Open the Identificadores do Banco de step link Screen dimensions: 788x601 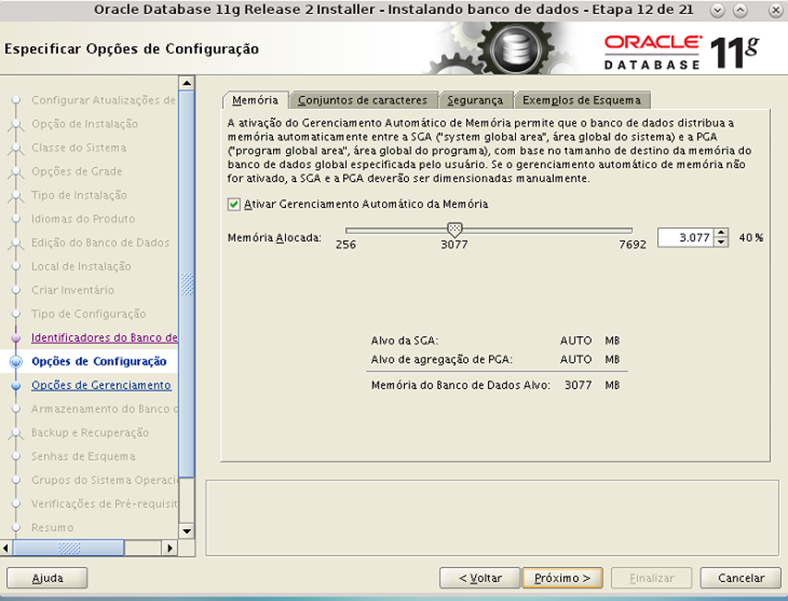point(104,338)
